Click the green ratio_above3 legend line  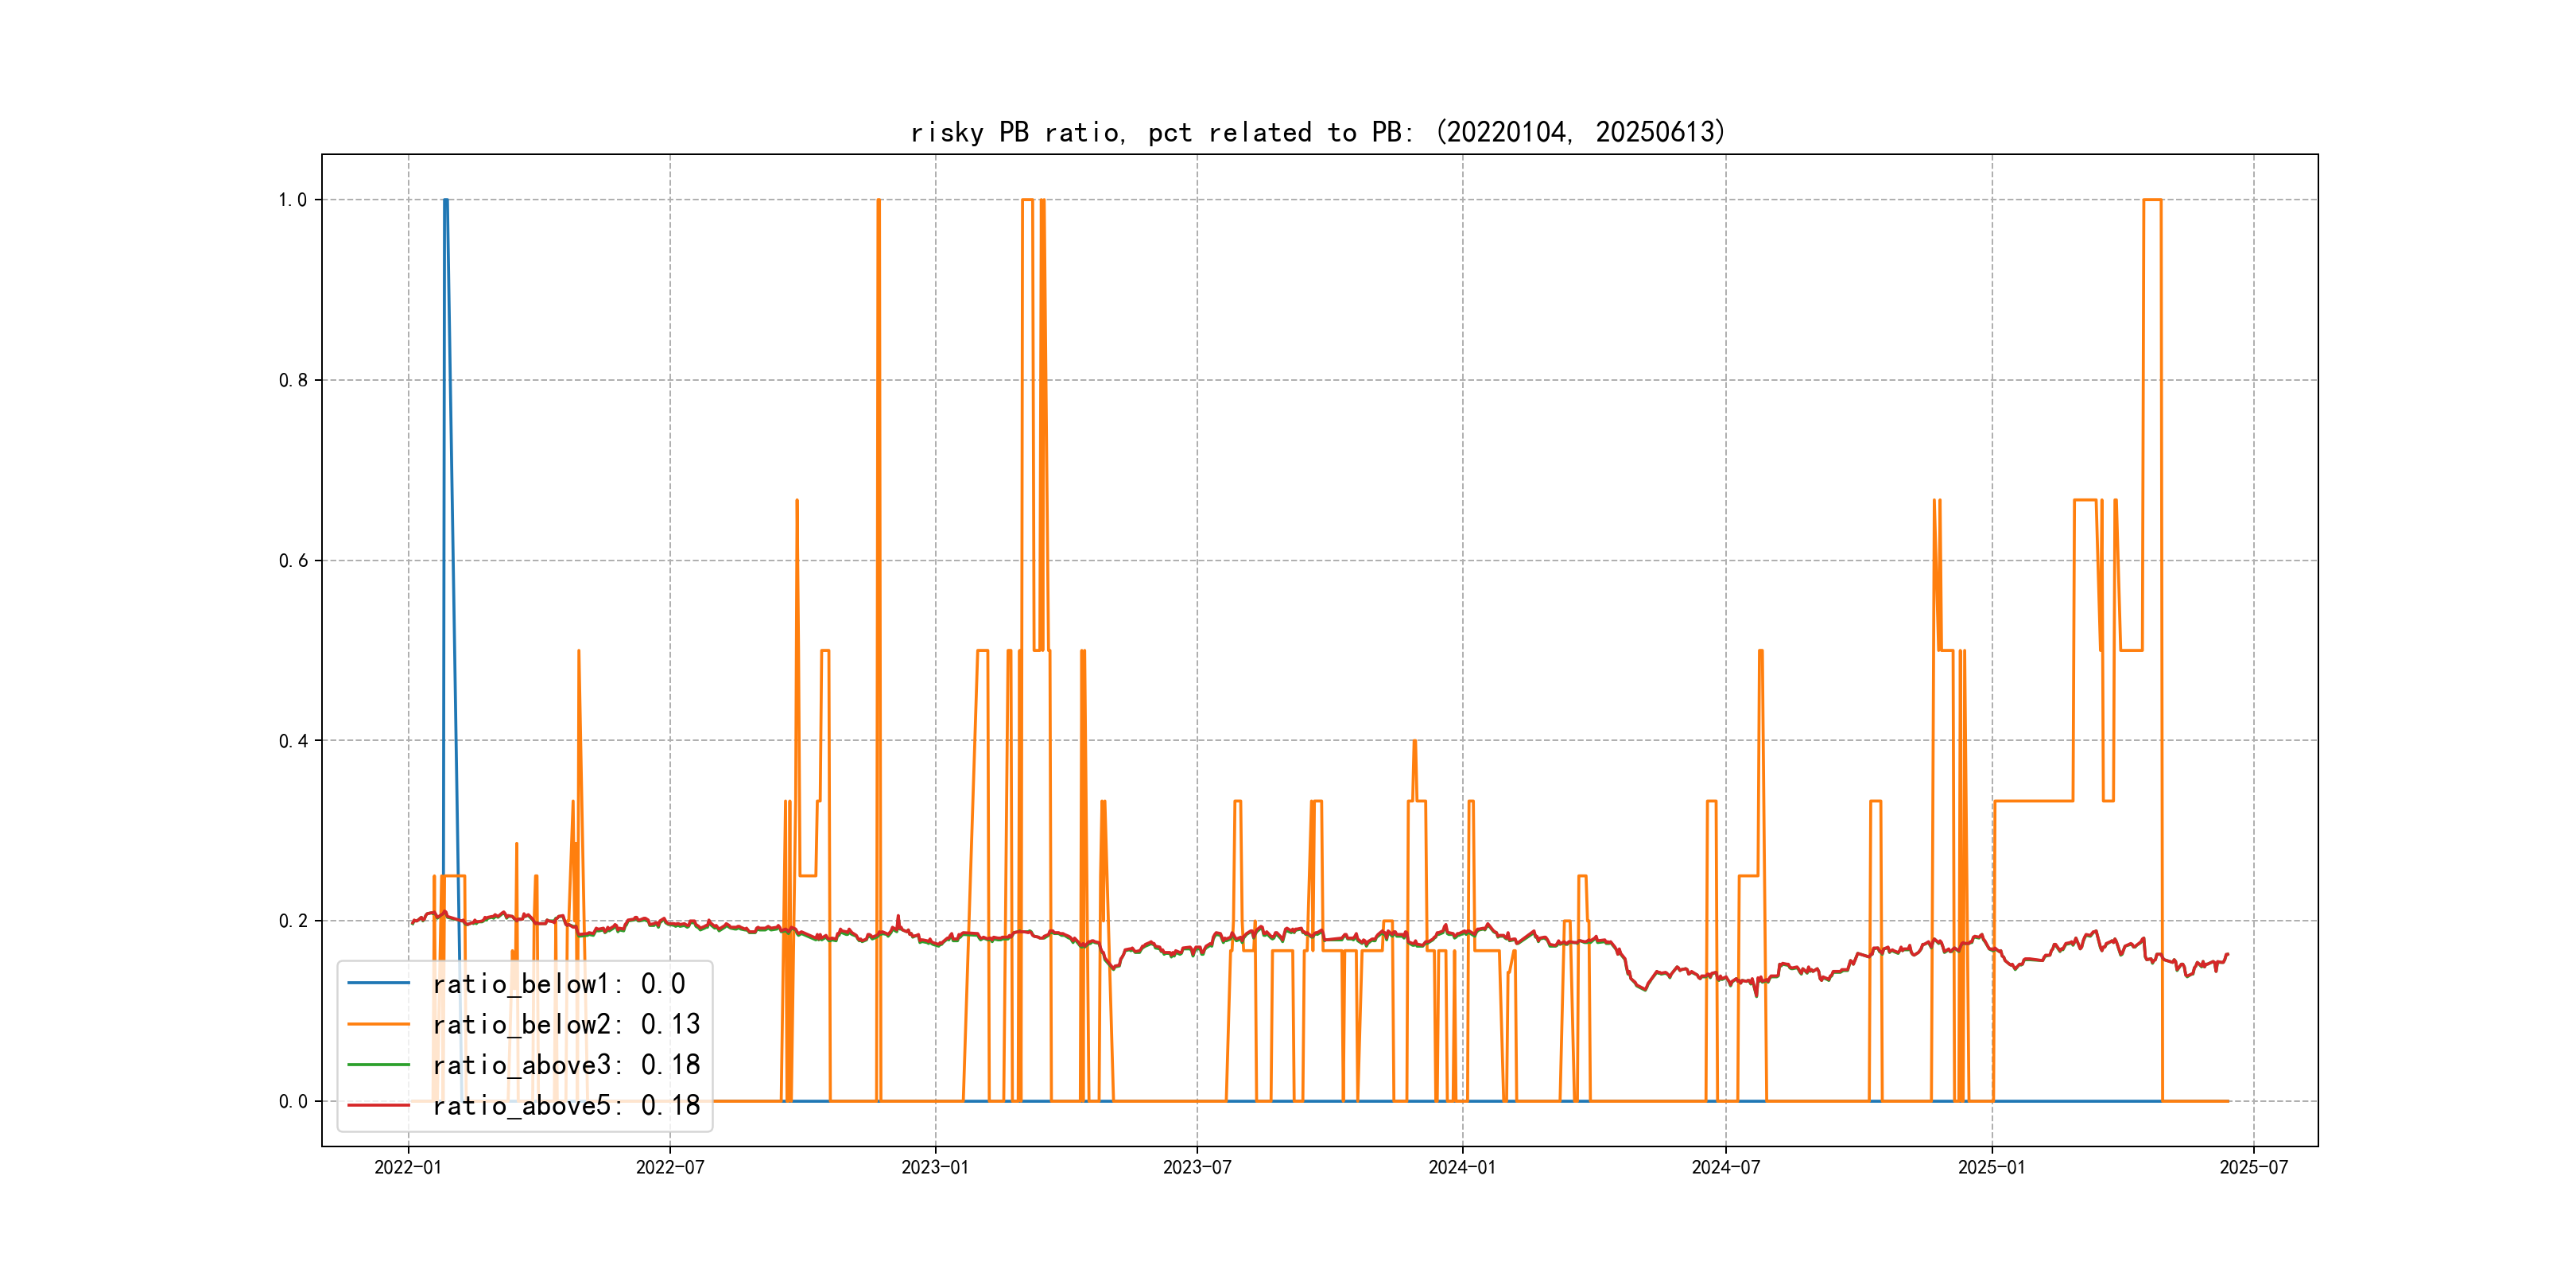coord(378,1064)
